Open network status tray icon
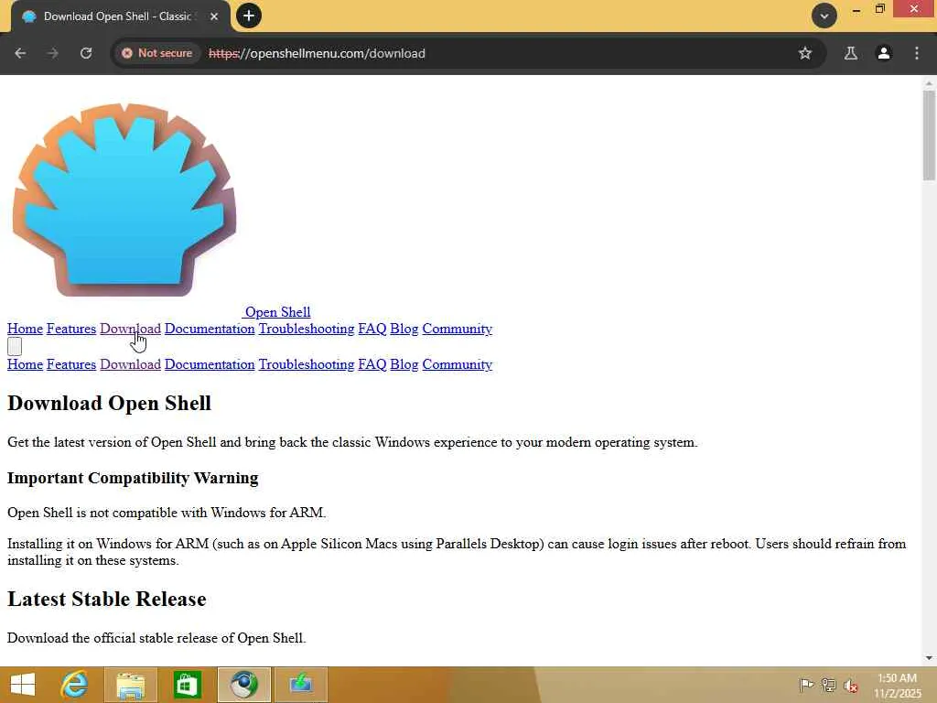The height and width of the screenshot is (703, 937). click(x=829, y=685)
